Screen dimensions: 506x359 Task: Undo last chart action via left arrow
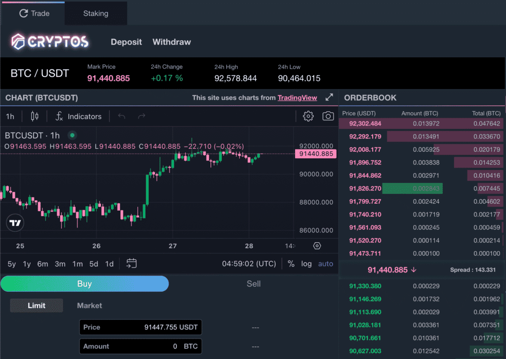click(x=122, y=116)
